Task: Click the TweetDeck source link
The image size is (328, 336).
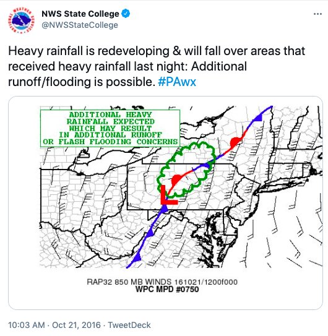Action: [129, 325]
